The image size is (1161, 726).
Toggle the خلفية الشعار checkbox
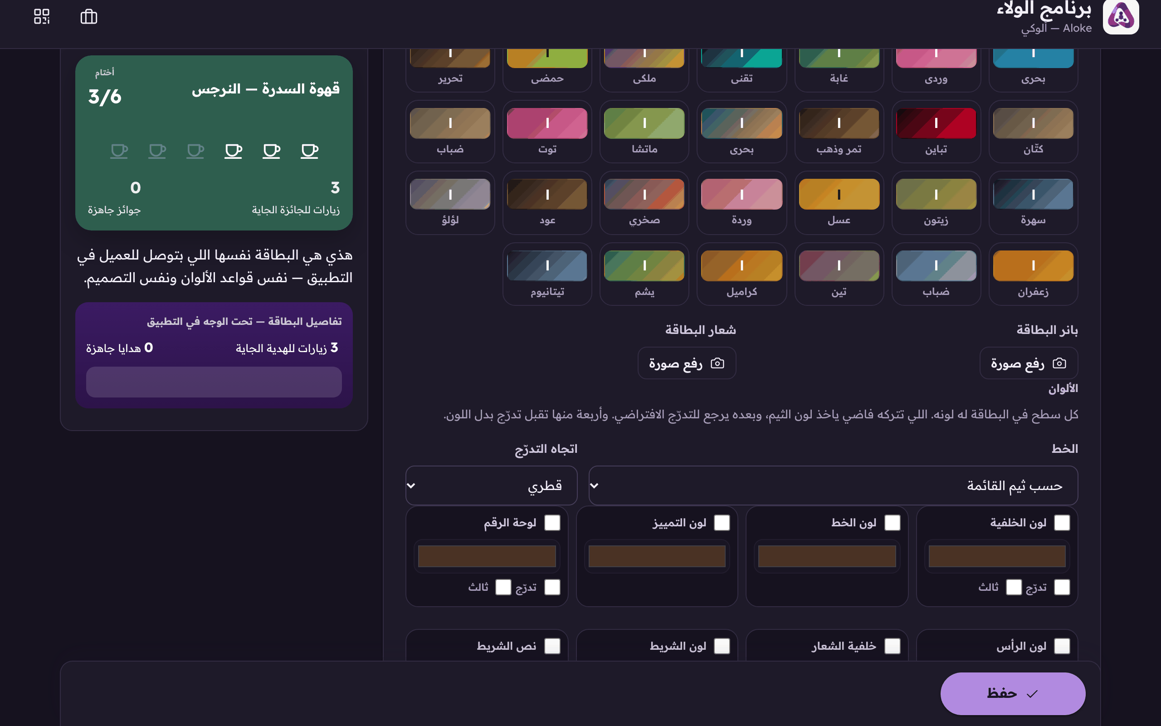[893, 646]
